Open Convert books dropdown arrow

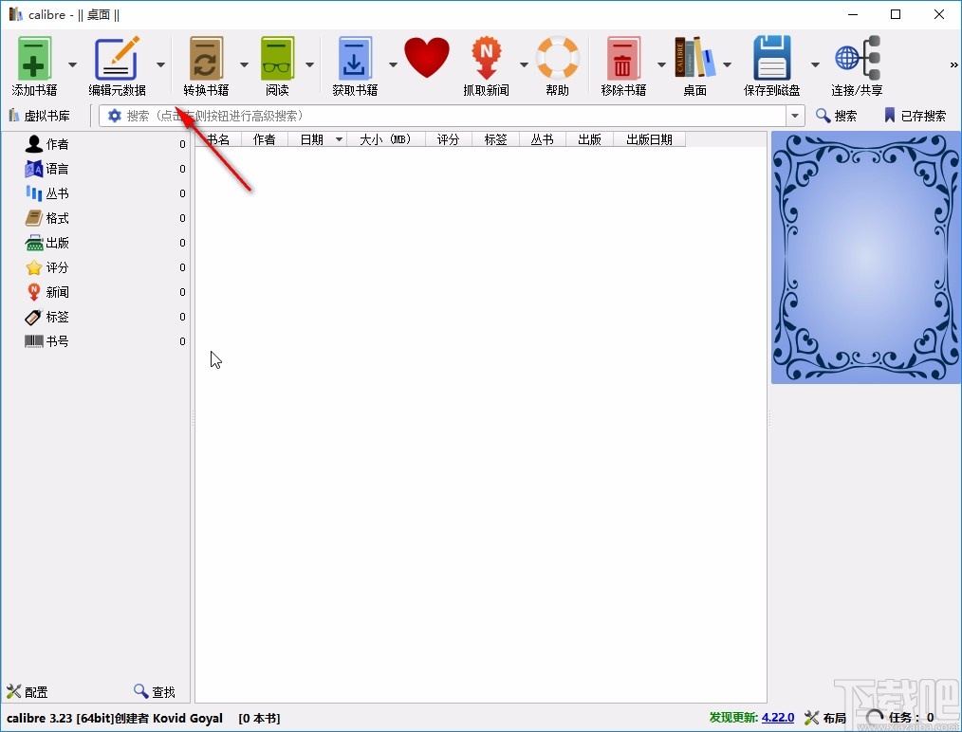pos(244,64)
